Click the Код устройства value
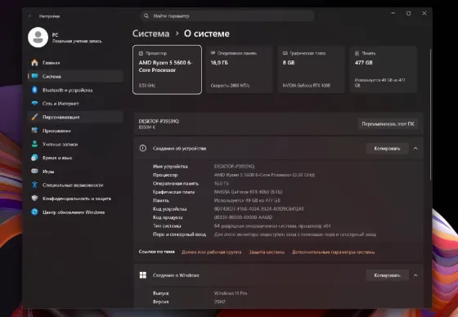458x317 pixels. 258,208
